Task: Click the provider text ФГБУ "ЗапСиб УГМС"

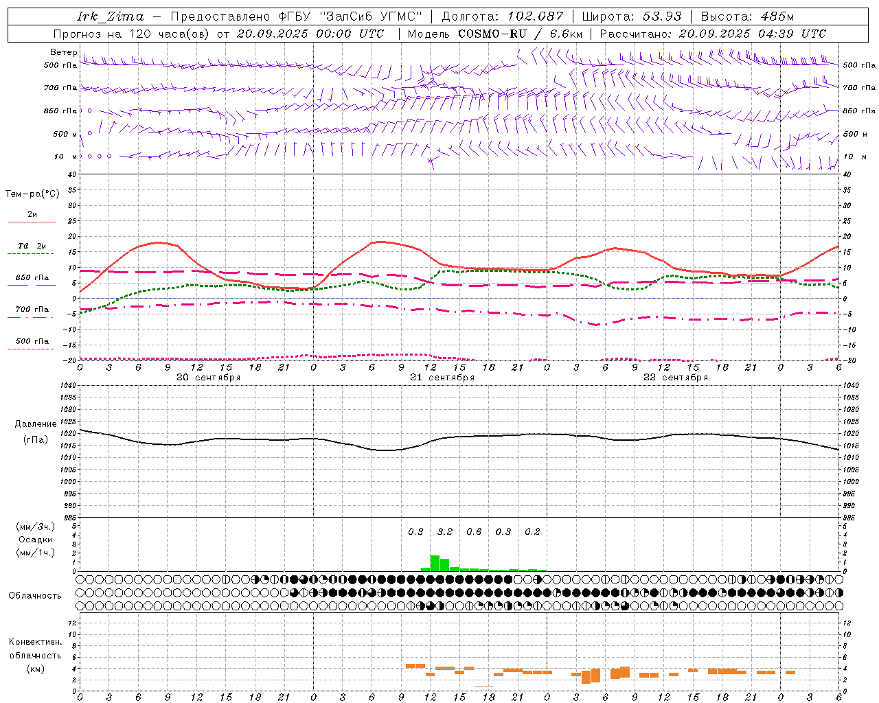Action: [350, 16]
